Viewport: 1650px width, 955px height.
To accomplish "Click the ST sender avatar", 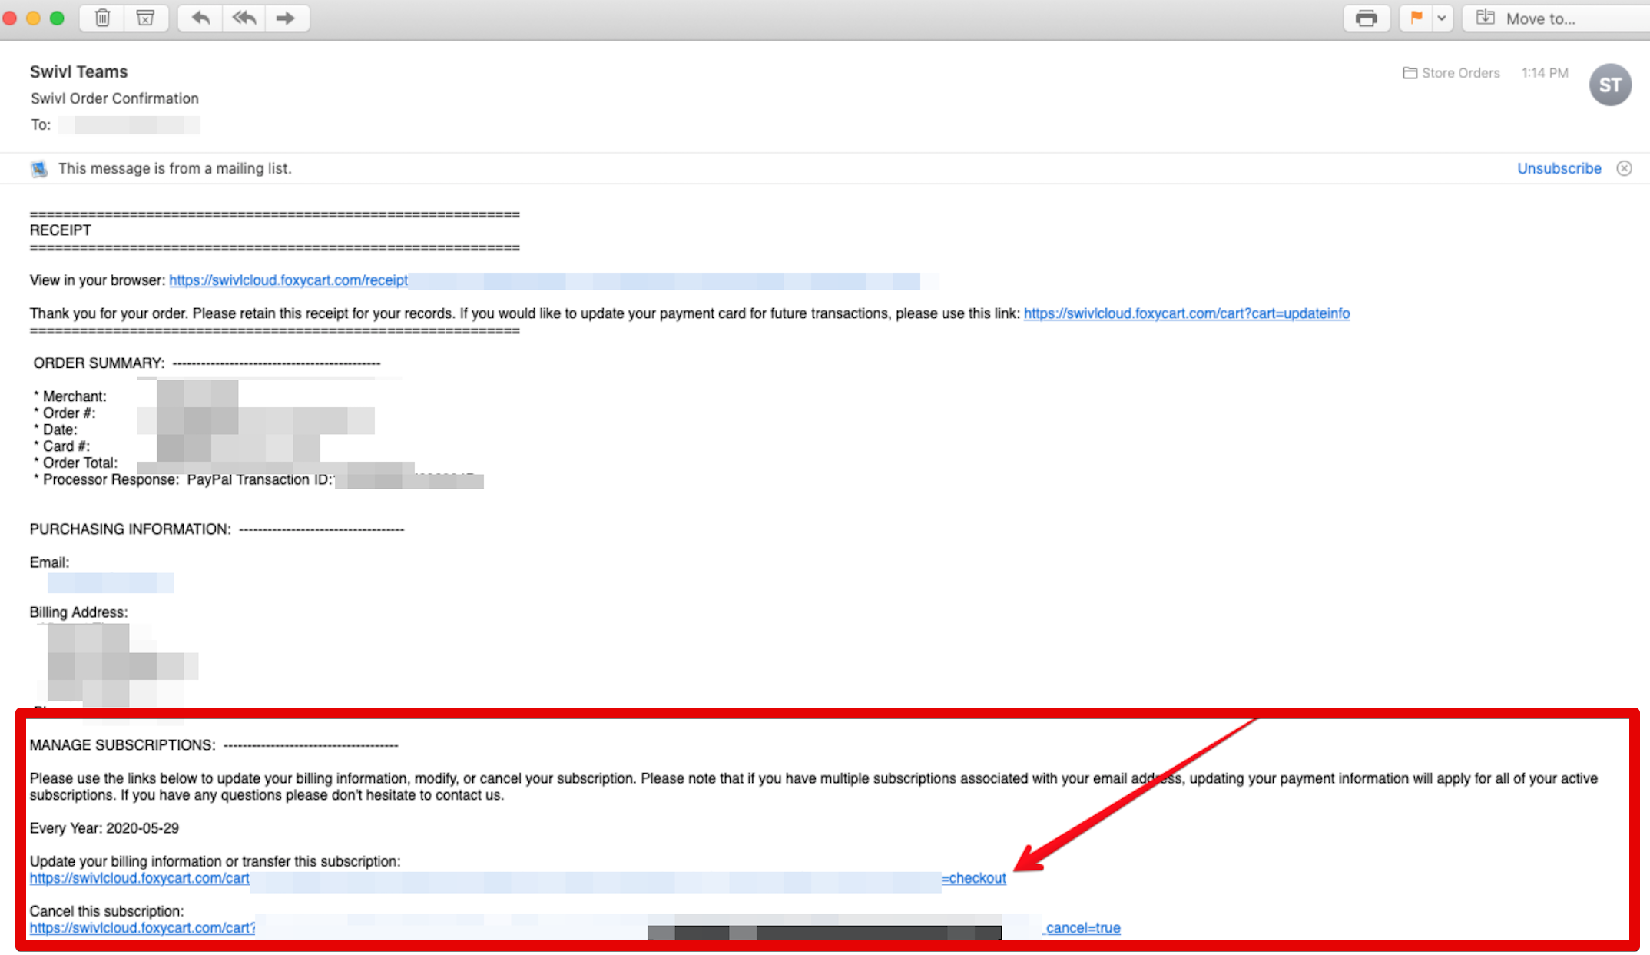I will click(x=1610, y=85).
